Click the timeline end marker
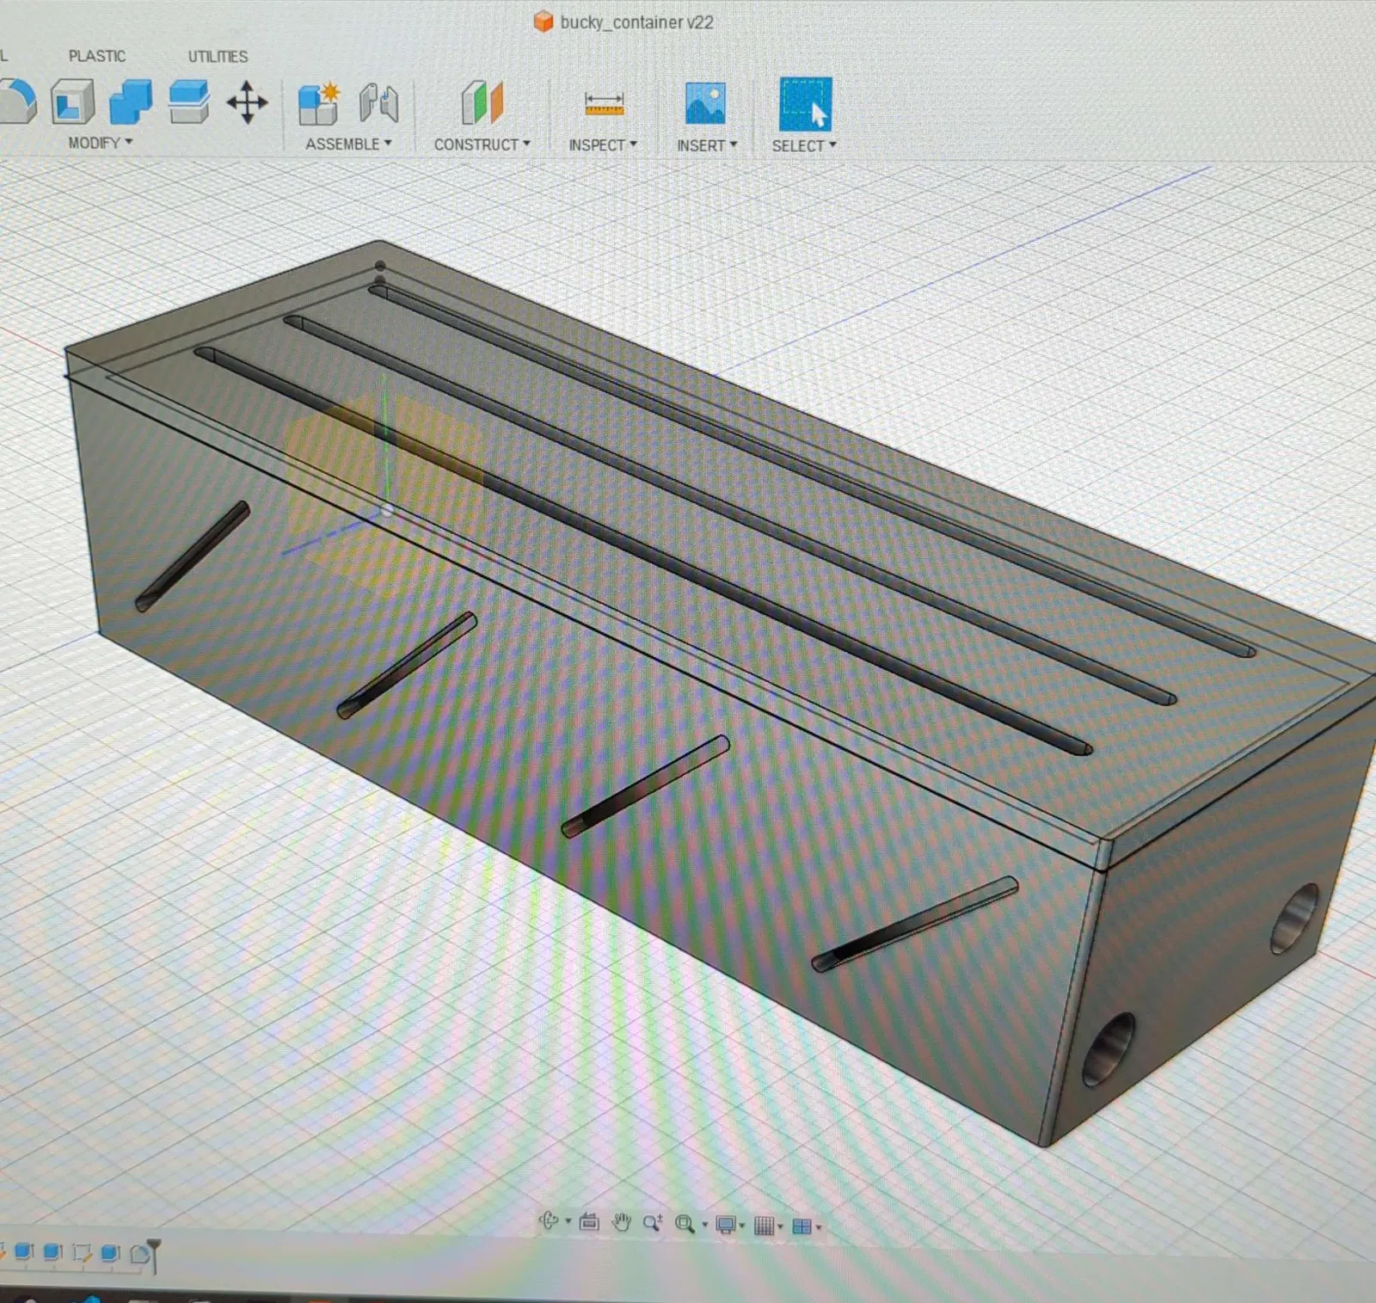 tap(154, 1256)
